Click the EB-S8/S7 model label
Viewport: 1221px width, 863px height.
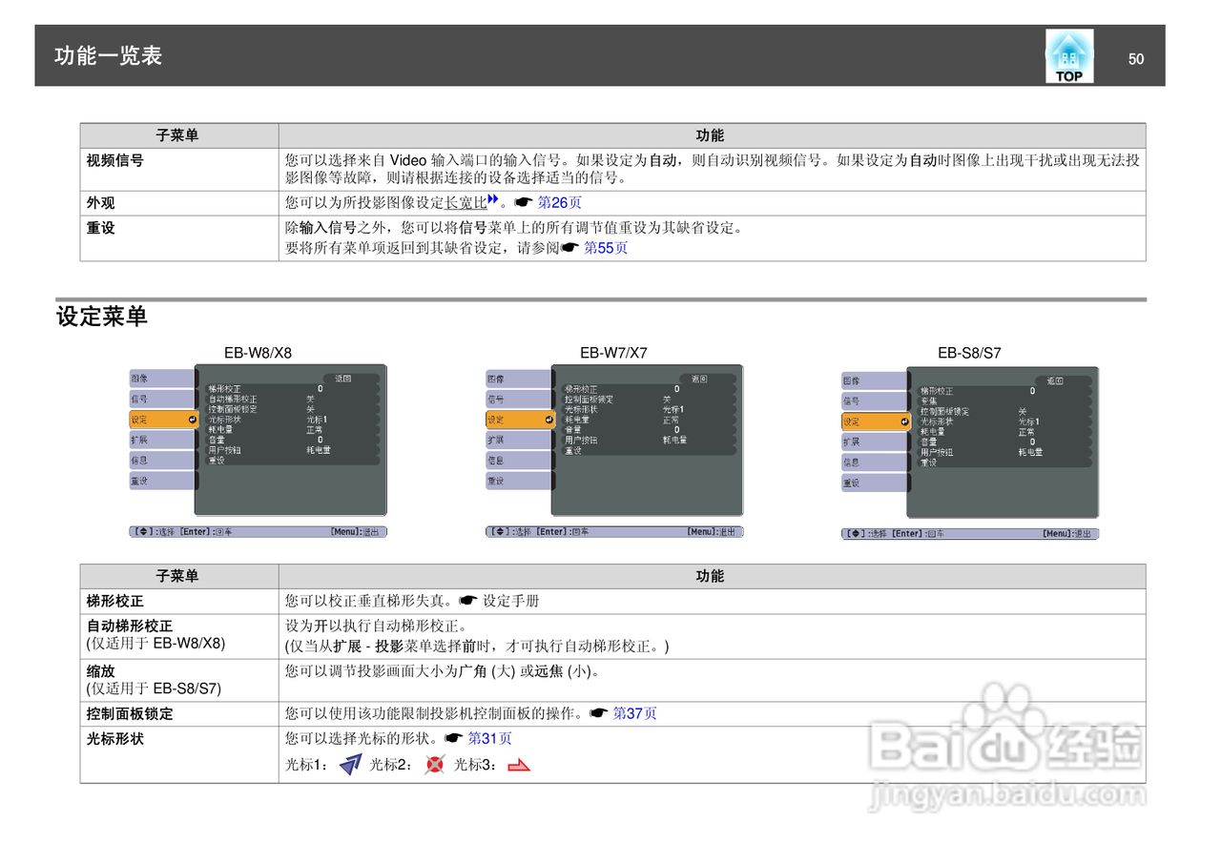click(969, 353)
